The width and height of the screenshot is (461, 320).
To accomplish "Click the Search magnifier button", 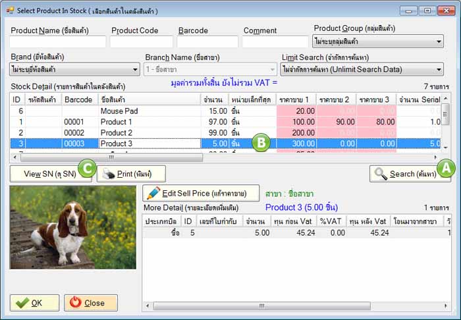I will coord(403,174).
